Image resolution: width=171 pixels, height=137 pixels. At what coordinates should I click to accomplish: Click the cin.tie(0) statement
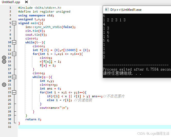(35, 31)
